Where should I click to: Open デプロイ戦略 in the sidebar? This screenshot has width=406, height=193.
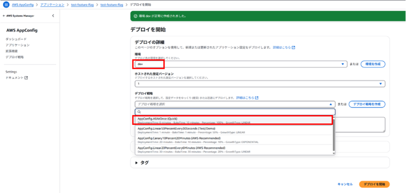click(15, 57)
